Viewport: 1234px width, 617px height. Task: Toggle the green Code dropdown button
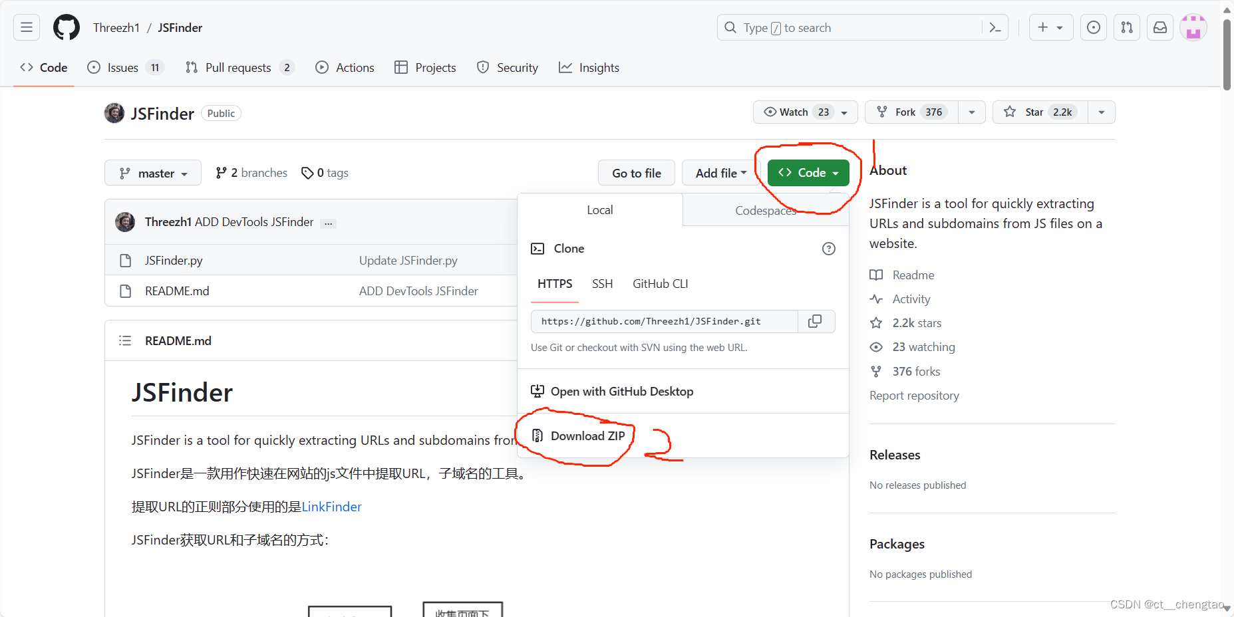(808, 173)
